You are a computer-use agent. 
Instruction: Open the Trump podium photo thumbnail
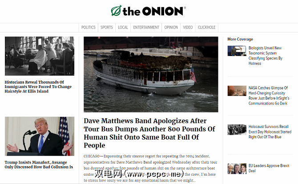pos(40,136)
